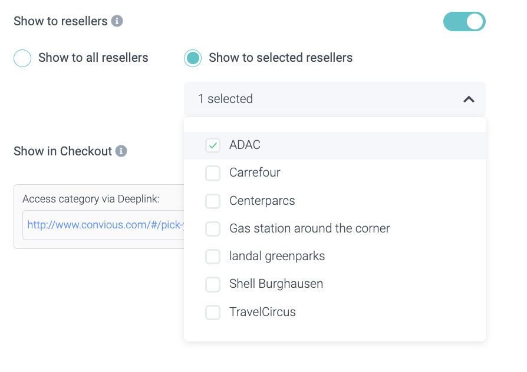This screenshot has width=527, height=372.
Task: Check the Carrefour checkbox
Action: [213, 173]
